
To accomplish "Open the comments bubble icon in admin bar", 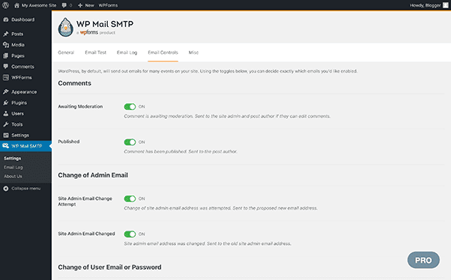I will pos(64,5).
